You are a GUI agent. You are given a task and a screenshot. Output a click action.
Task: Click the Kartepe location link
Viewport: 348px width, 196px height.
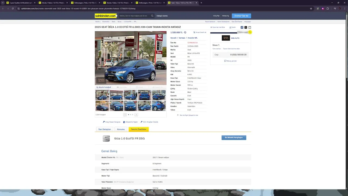pyautogui.click(x=182, y=38)
